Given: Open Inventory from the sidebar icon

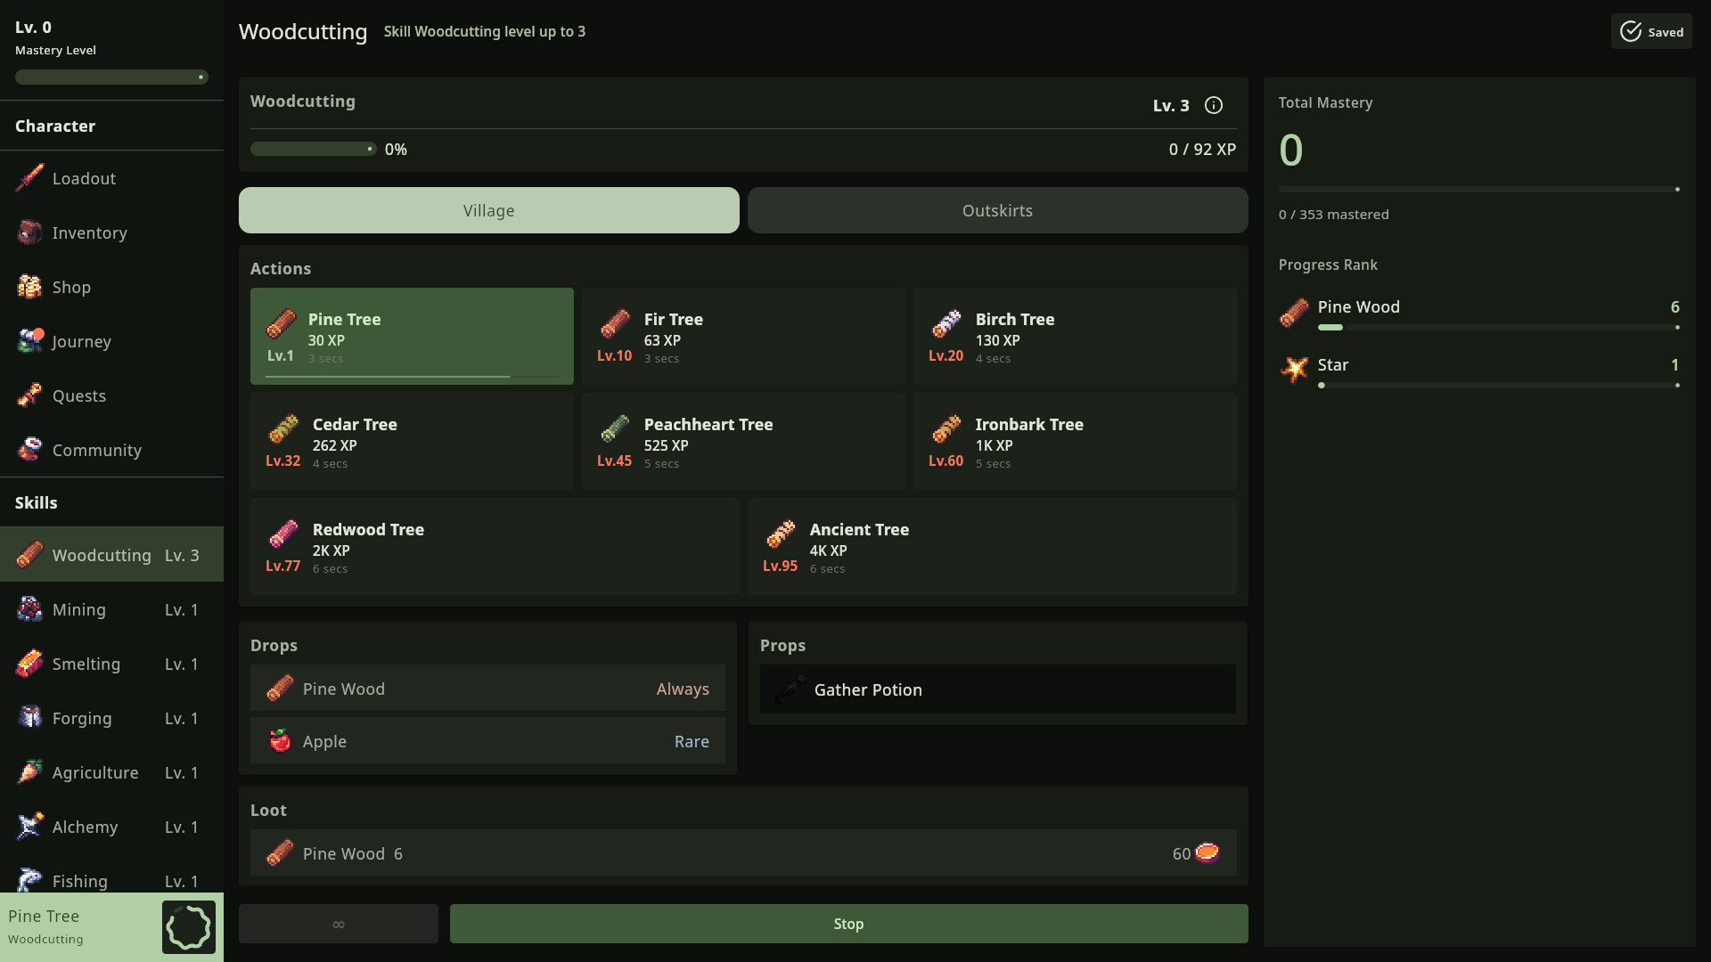Looking at the screenshot, I should point(29,232).
